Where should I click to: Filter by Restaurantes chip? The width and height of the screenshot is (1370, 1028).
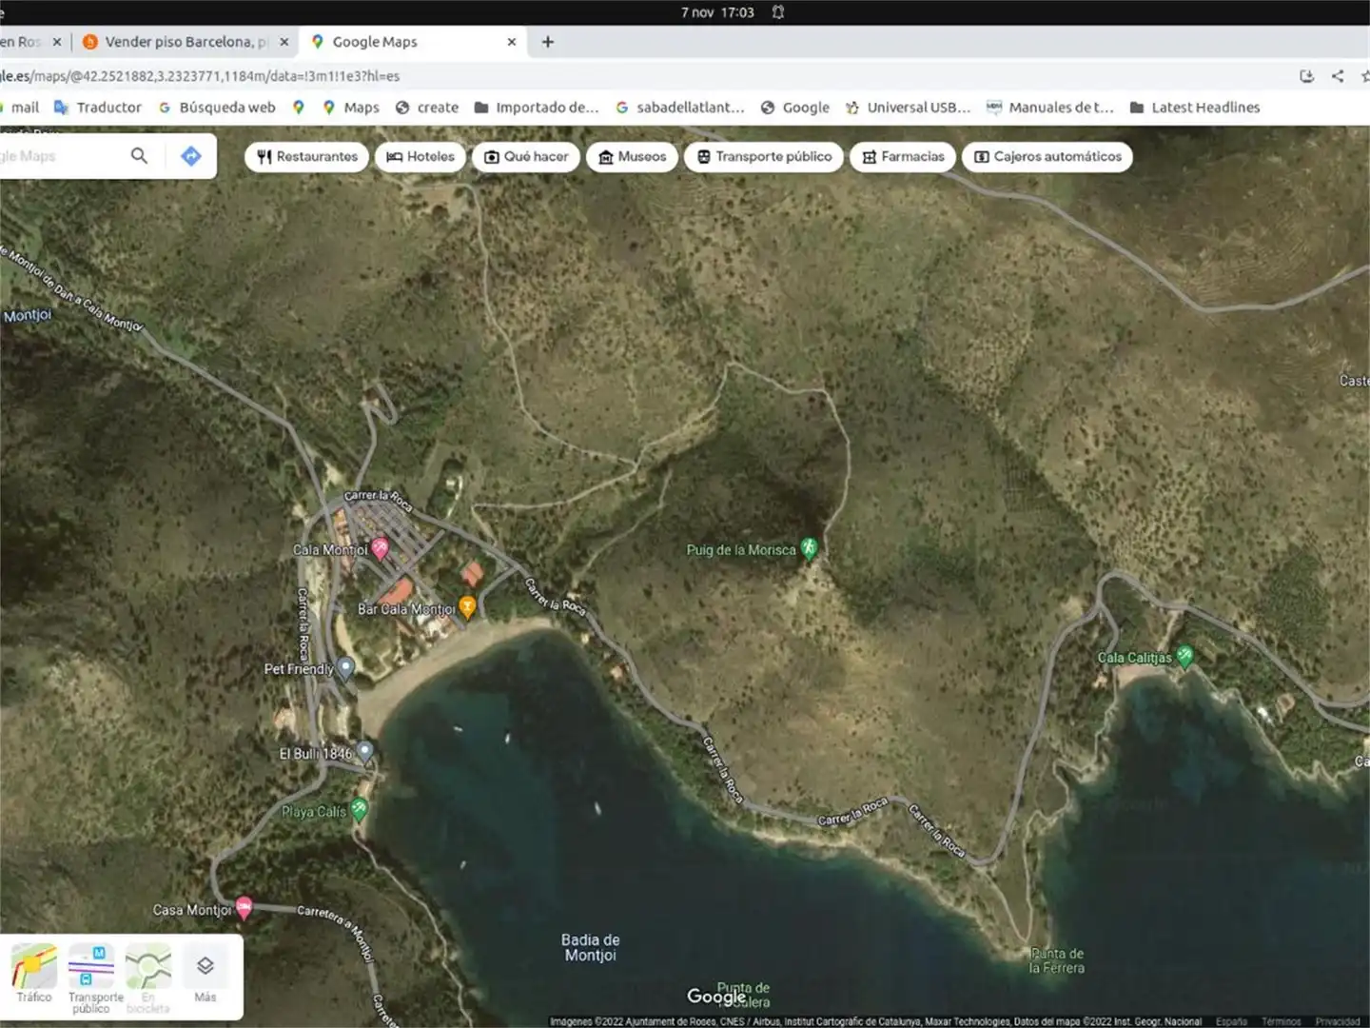point(307,156)
